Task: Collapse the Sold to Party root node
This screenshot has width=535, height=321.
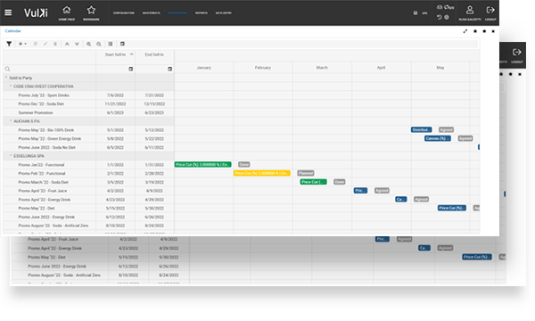Action: (x=6, y=78)
